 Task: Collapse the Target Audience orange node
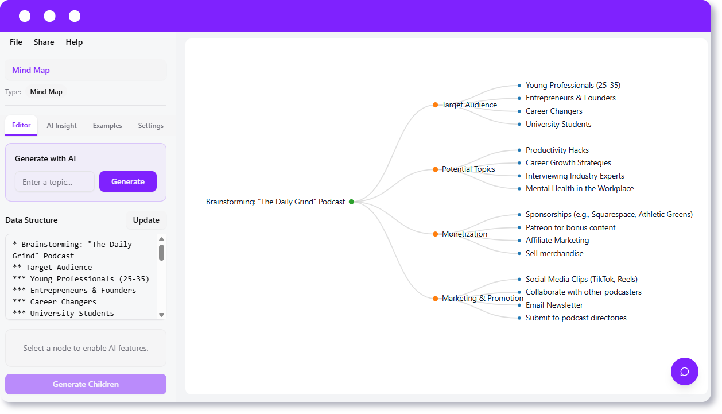click(x=436, y=105)
